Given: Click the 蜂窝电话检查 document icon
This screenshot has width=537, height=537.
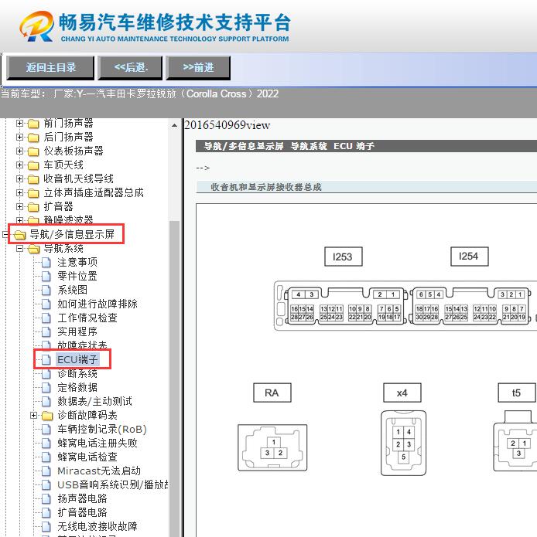Looking at the screenshot, I should 46,457.
